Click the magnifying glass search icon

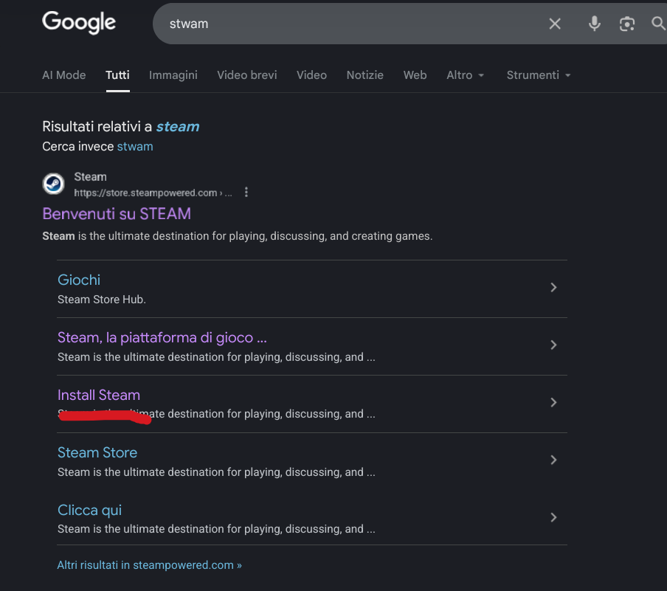pyautogui.click(x=658, y=24)
